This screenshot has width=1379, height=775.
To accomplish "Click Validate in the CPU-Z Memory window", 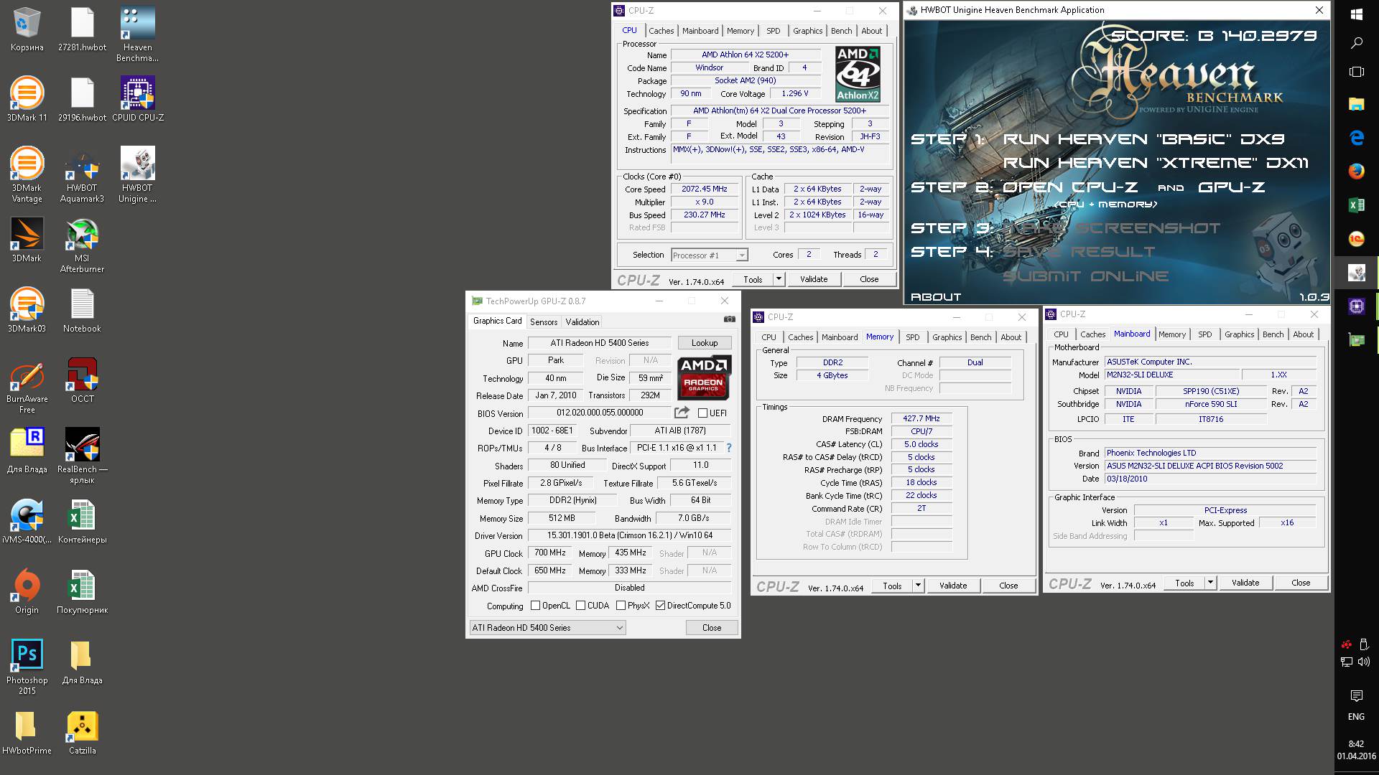I will click(953, 586).
